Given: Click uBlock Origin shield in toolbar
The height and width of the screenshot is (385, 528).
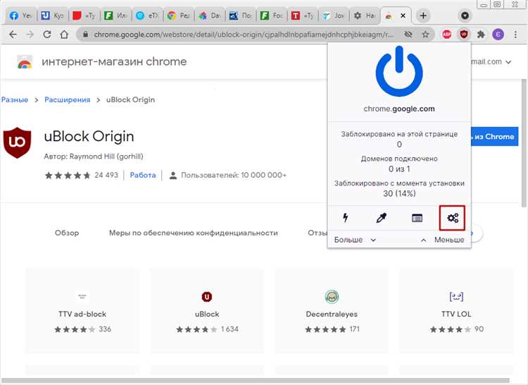Looking at the screenshot, I should [x=464, y=34].
